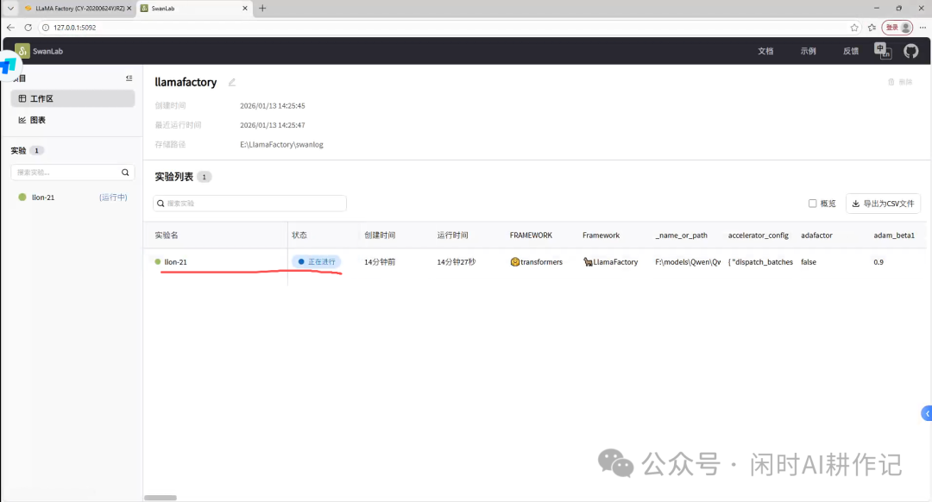The width and height of the screenshot is (932, 502).
Task: Enable the 概览 overview checkbox
Action: [x=811, y=203]
